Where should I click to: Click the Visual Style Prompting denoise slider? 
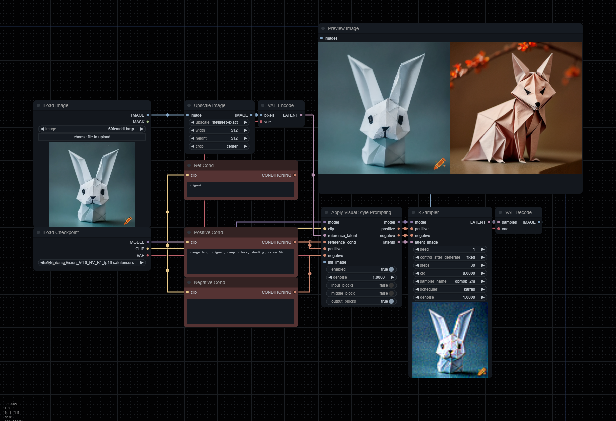[361, 277]
